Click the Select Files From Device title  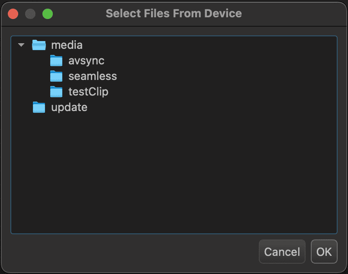pos(174,13)
